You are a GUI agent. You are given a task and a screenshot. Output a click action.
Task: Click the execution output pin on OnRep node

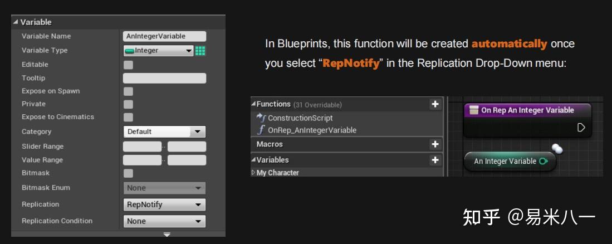tap(581, 128)
